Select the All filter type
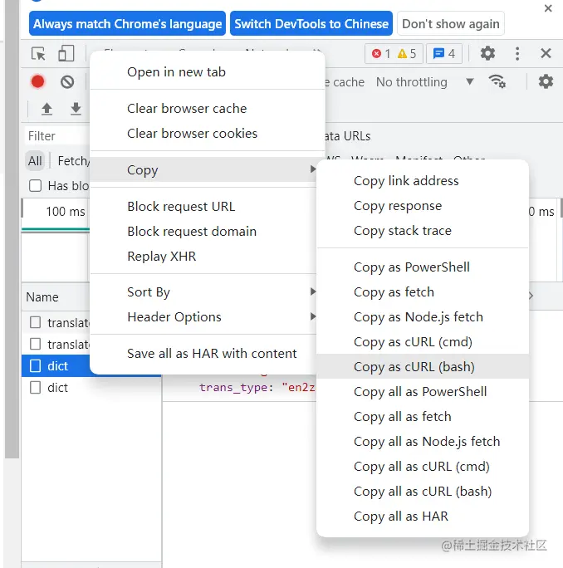 [35, 161]
